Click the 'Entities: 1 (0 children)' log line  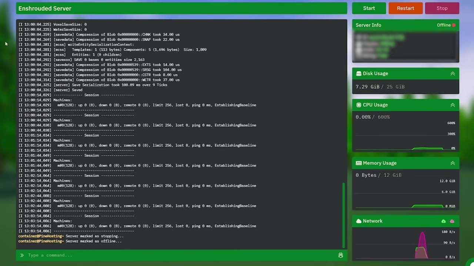70,55
